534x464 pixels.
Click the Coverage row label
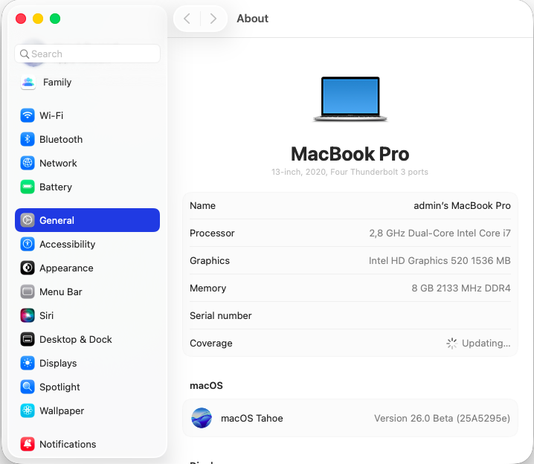tap(211, 343)
